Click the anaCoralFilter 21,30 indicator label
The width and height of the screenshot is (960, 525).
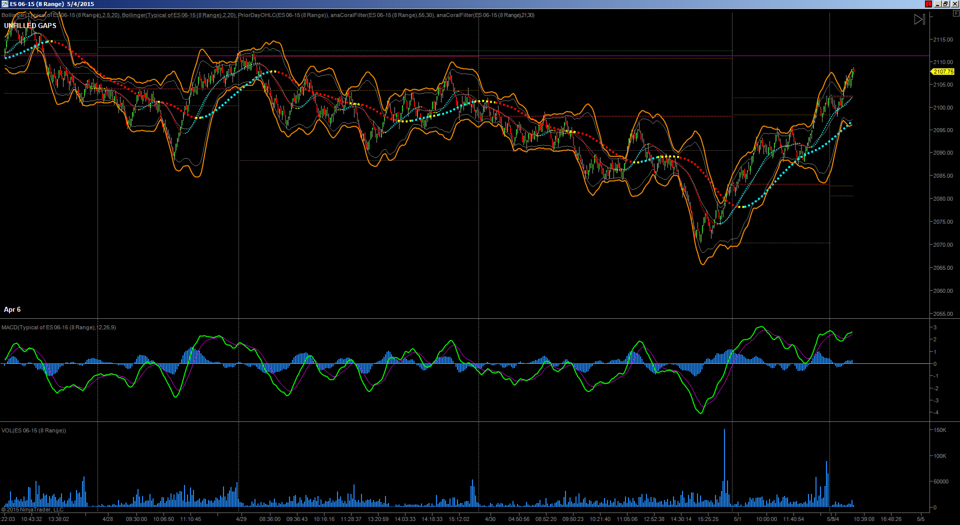click(485, 15)
